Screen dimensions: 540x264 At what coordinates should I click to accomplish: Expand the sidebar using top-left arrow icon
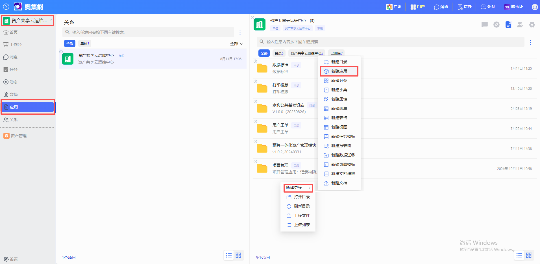(x=6, y=7)
